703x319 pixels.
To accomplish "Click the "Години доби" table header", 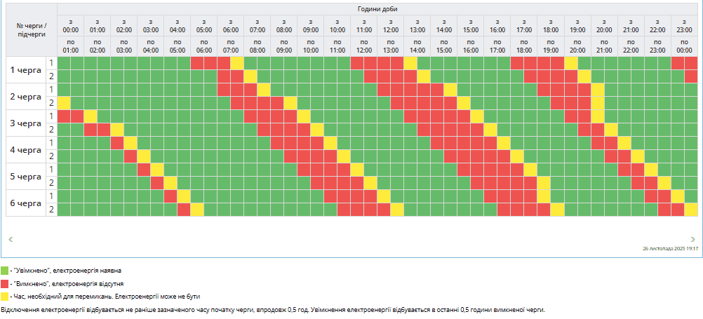I will pyautogui.click(x=377, y=9).
